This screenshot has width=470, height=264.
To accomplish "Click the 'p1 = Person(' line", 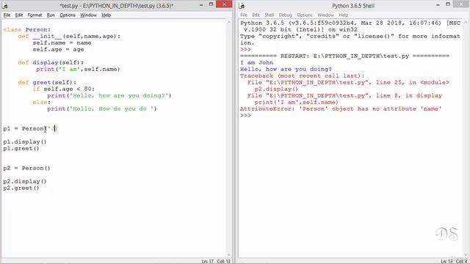I will tap(30, 128).
